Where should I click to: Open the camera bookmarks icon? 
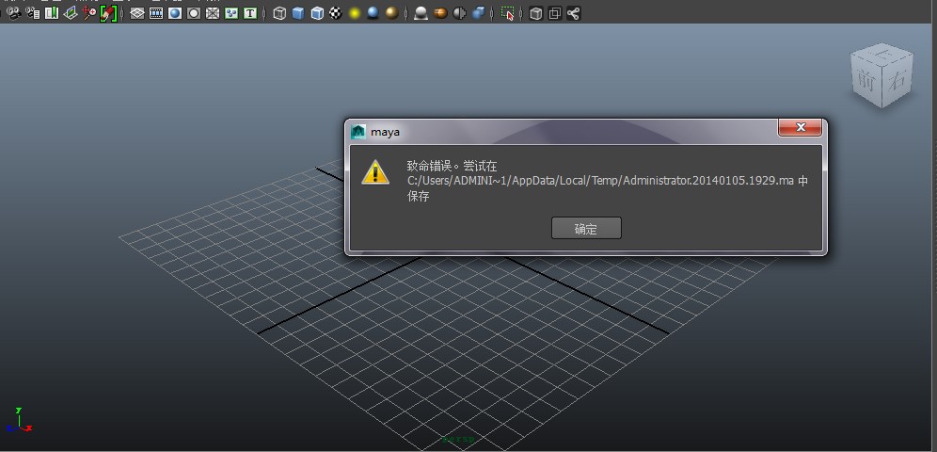click(x=51, y=13)
